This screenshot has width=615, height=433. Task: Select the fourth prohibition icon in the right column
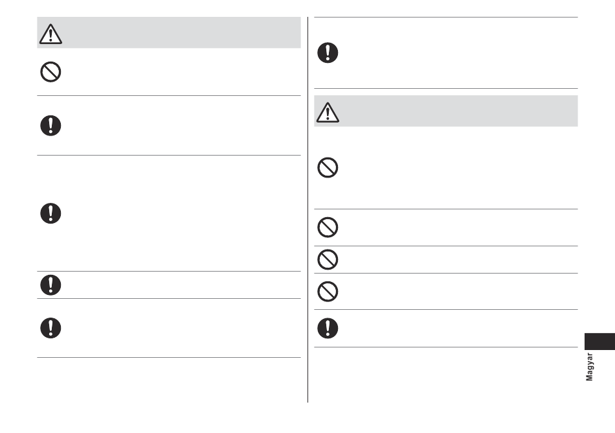click(x=328, y=292)
